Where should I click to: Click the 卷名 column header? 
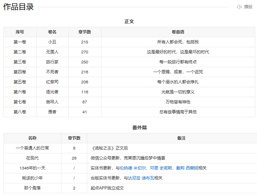point(52,32)
